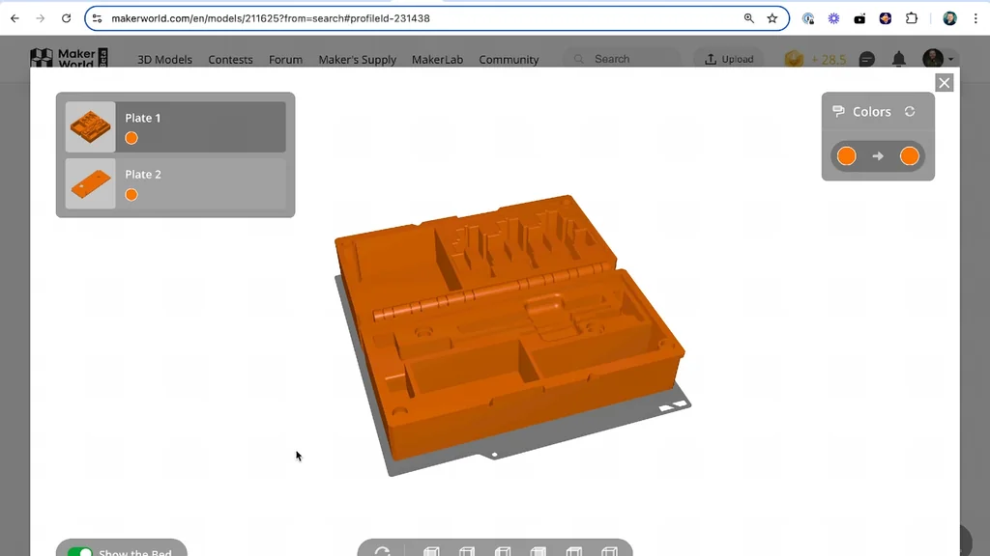Click the dark blue orange-diamond extension icon
The image size is (990, 556).
point(886,18)
